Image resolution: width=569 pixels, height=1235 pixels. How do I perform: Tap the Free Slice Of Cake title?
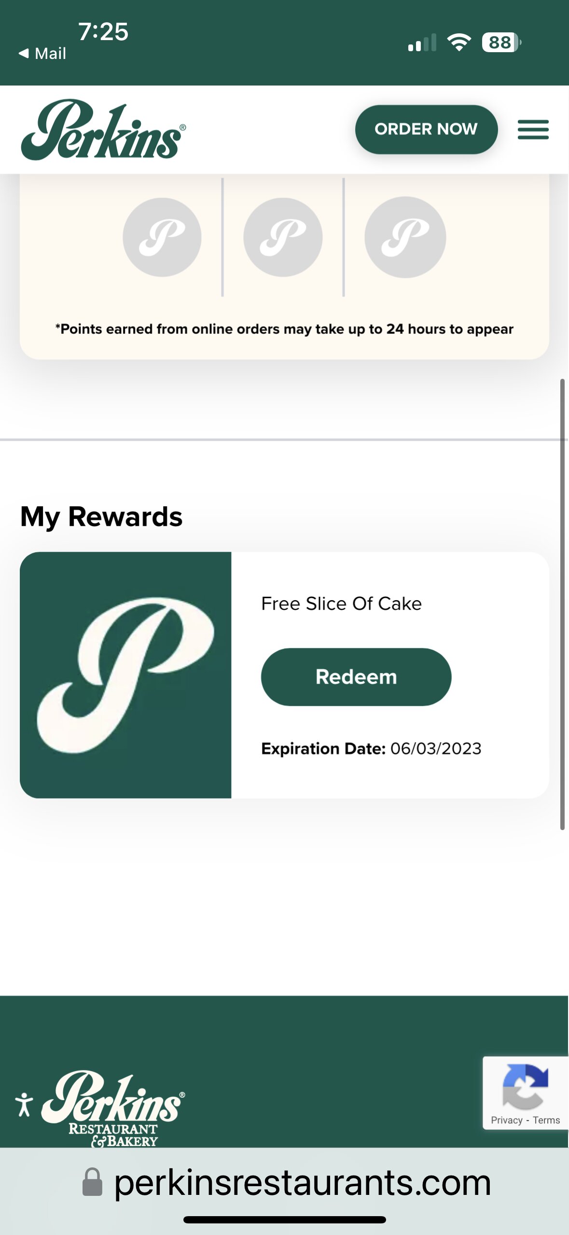tap(341, 603)
